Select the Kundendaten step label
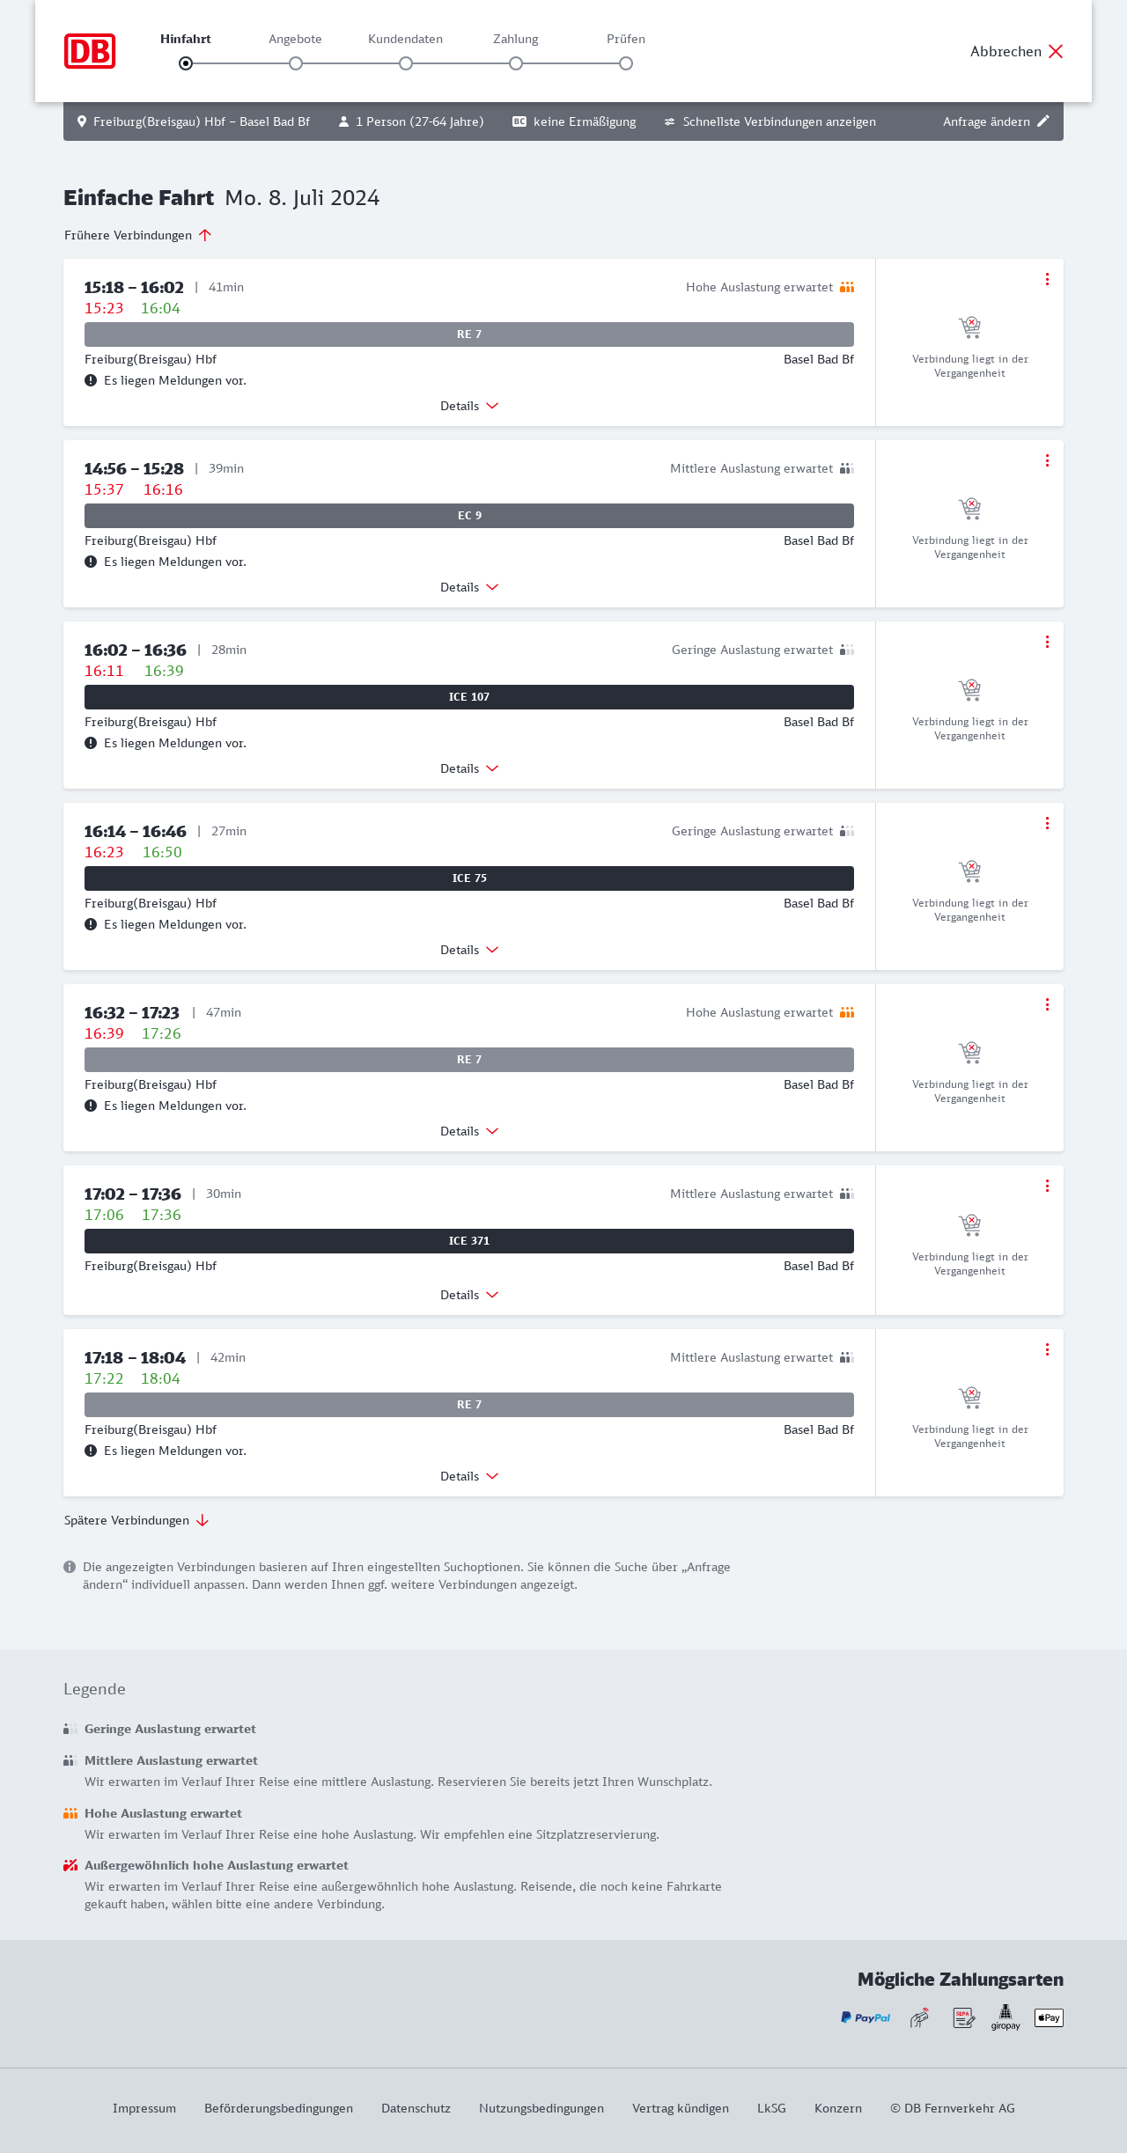The height and width of the screenshot is (2153, 1127). (405, 39)
